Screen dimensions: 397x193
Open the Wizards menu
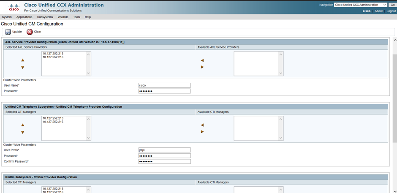(63, 17)
